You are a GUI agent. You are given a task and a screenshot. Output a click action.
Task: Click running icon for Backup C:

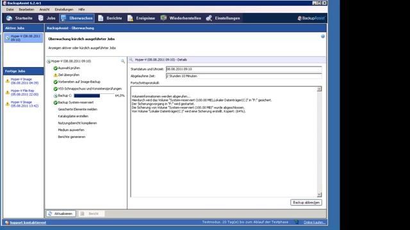[x=56, y=96]
